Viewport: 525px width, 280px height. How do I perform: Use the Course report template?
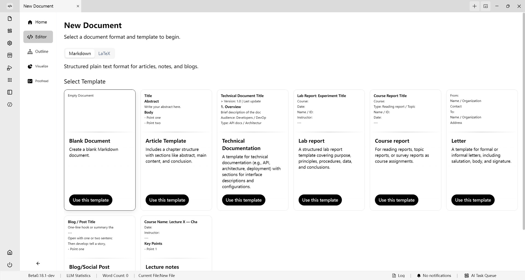(396, 200)
